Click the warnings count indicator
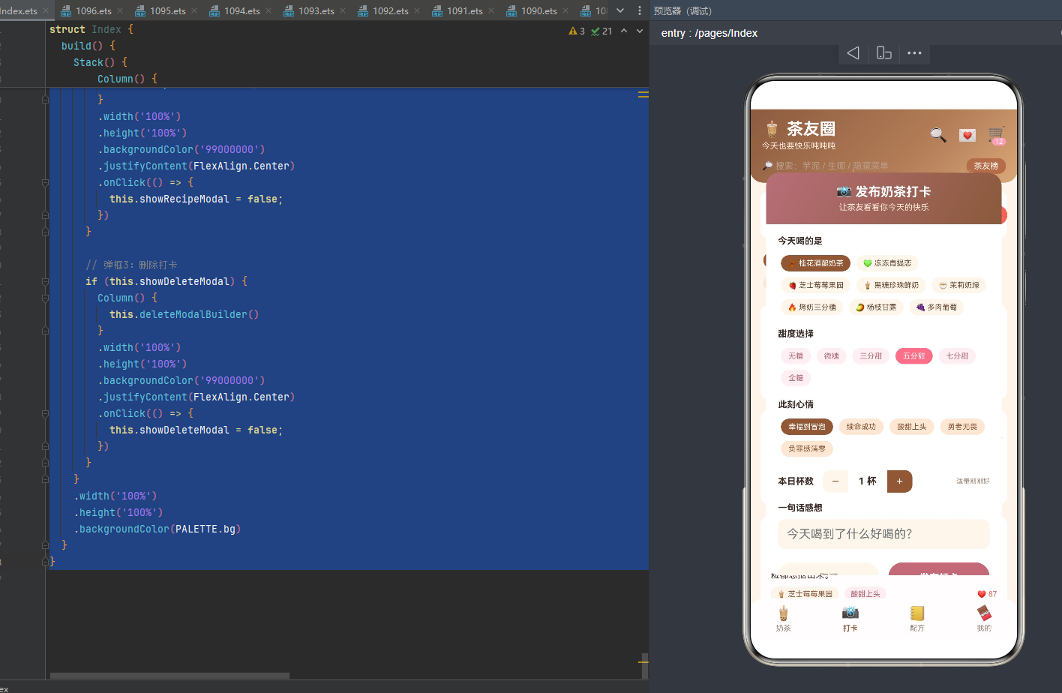1062x693 pixels. click(577, 31)
